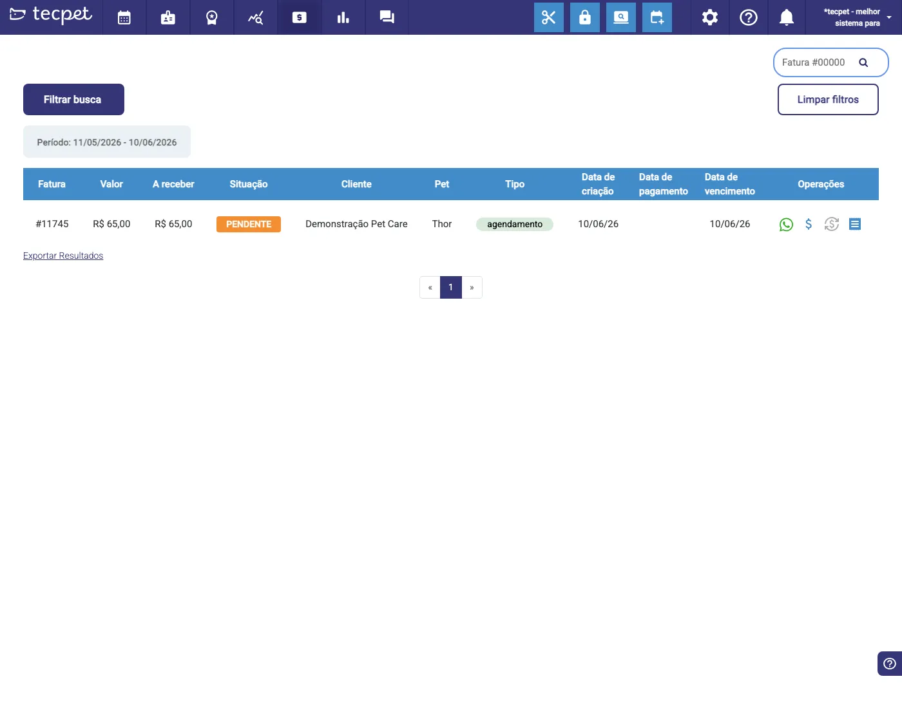Open the invoice details list icon
This screenshot has width=902, height=708.
tap(855, 224)
